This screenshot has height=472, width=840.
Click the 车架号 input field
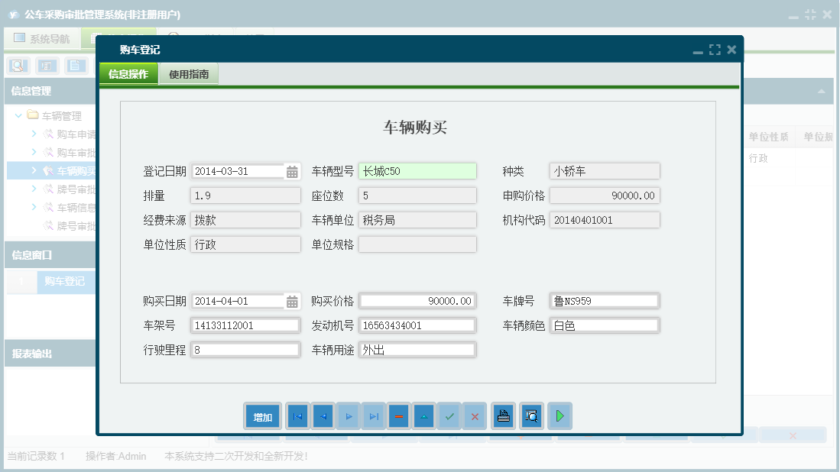point(245,325)
